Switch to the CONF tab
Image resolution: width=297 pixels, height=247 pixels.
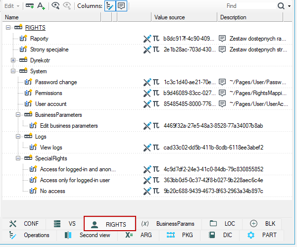point(24,224)
